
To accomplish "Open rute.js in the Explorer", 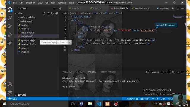I will coord(24,48).
